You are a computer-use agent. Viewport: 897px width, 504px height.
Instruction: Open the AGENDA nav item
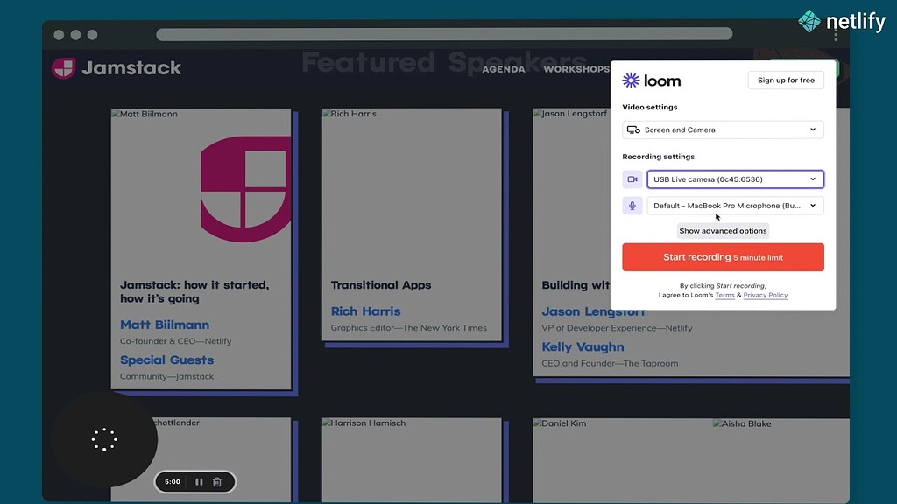click(x=504, y=69)
